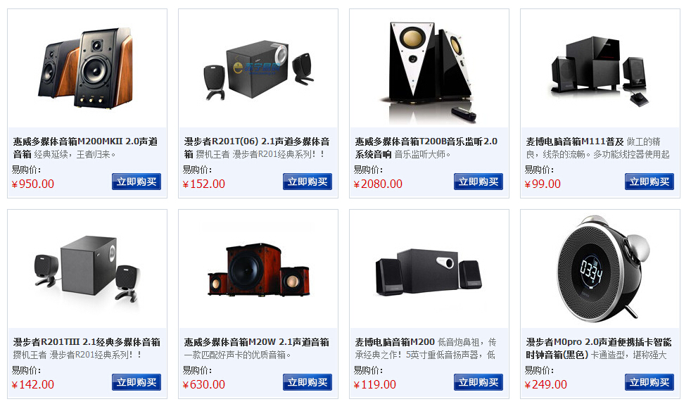691x404 pixels.
Task: Follow the 麦博电脑音箱M111普及 title link
Action: (x=575, y=141)
